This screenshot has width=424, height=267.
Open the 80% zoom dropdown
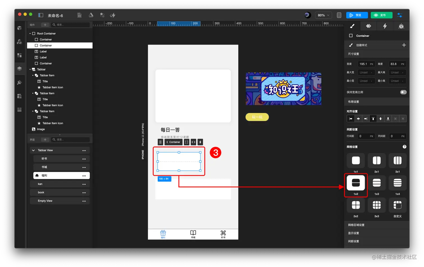323,15
